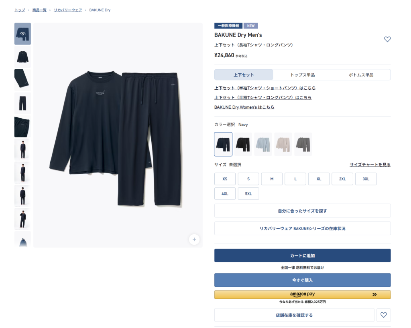Add item to cart with カートに追加

(x=303, y=256)
